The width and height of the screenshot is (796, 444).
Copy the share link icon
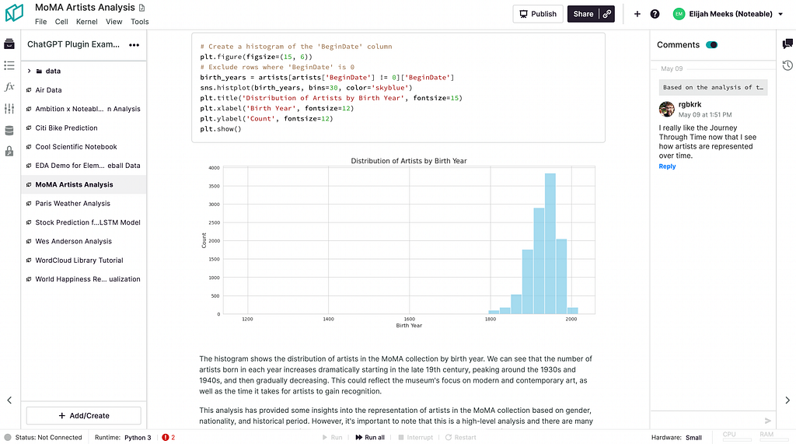(606, 14)
